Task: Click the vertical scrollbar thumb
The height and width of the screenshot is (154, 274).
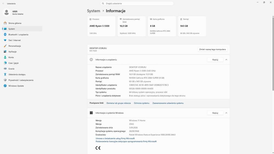Action: click(x=273, y=53)
